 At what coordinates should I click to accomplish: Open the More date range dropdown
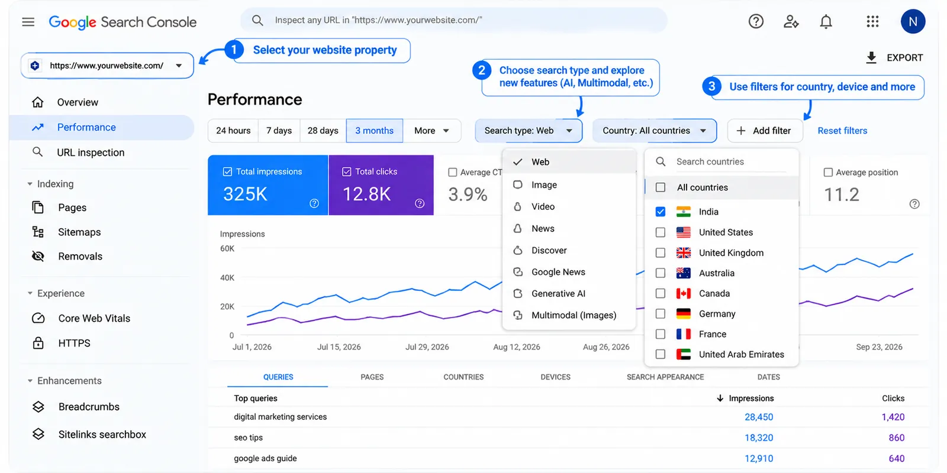tap(431, 131)
